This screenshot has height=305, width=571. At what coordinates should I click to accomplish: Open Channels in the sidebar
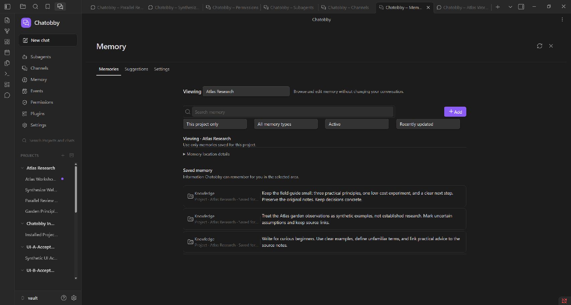pos(48,68)
